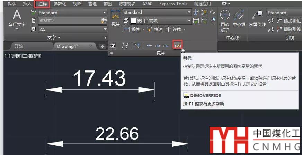
Task: Close the Drawing1 document tab
Action: [x=90, y=46]
